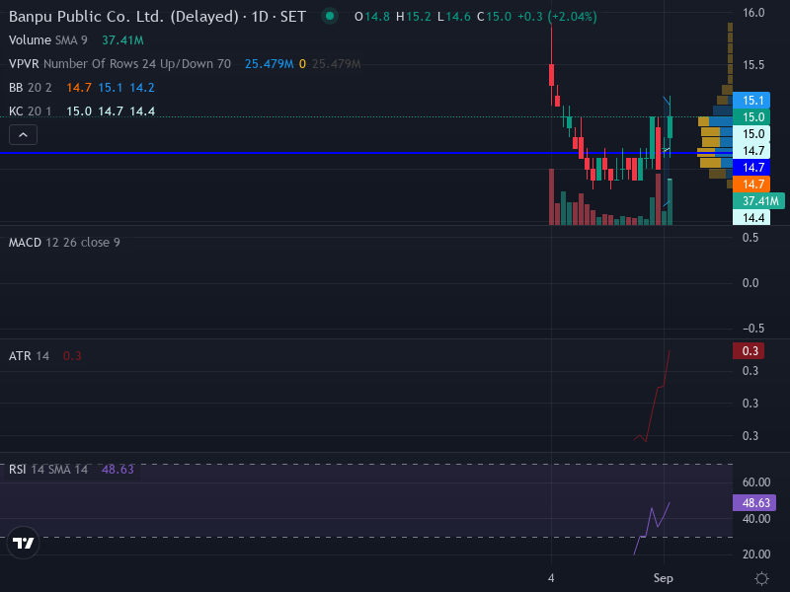This screenshot has height=592, width=790.
Task: Click the blue 15.1 price label
Action: coord(751,101)
